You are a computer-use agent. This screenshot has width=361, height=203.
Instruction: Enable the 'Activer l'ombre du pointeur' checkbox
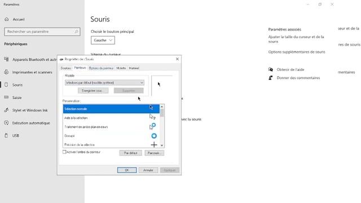pos(64,152)
